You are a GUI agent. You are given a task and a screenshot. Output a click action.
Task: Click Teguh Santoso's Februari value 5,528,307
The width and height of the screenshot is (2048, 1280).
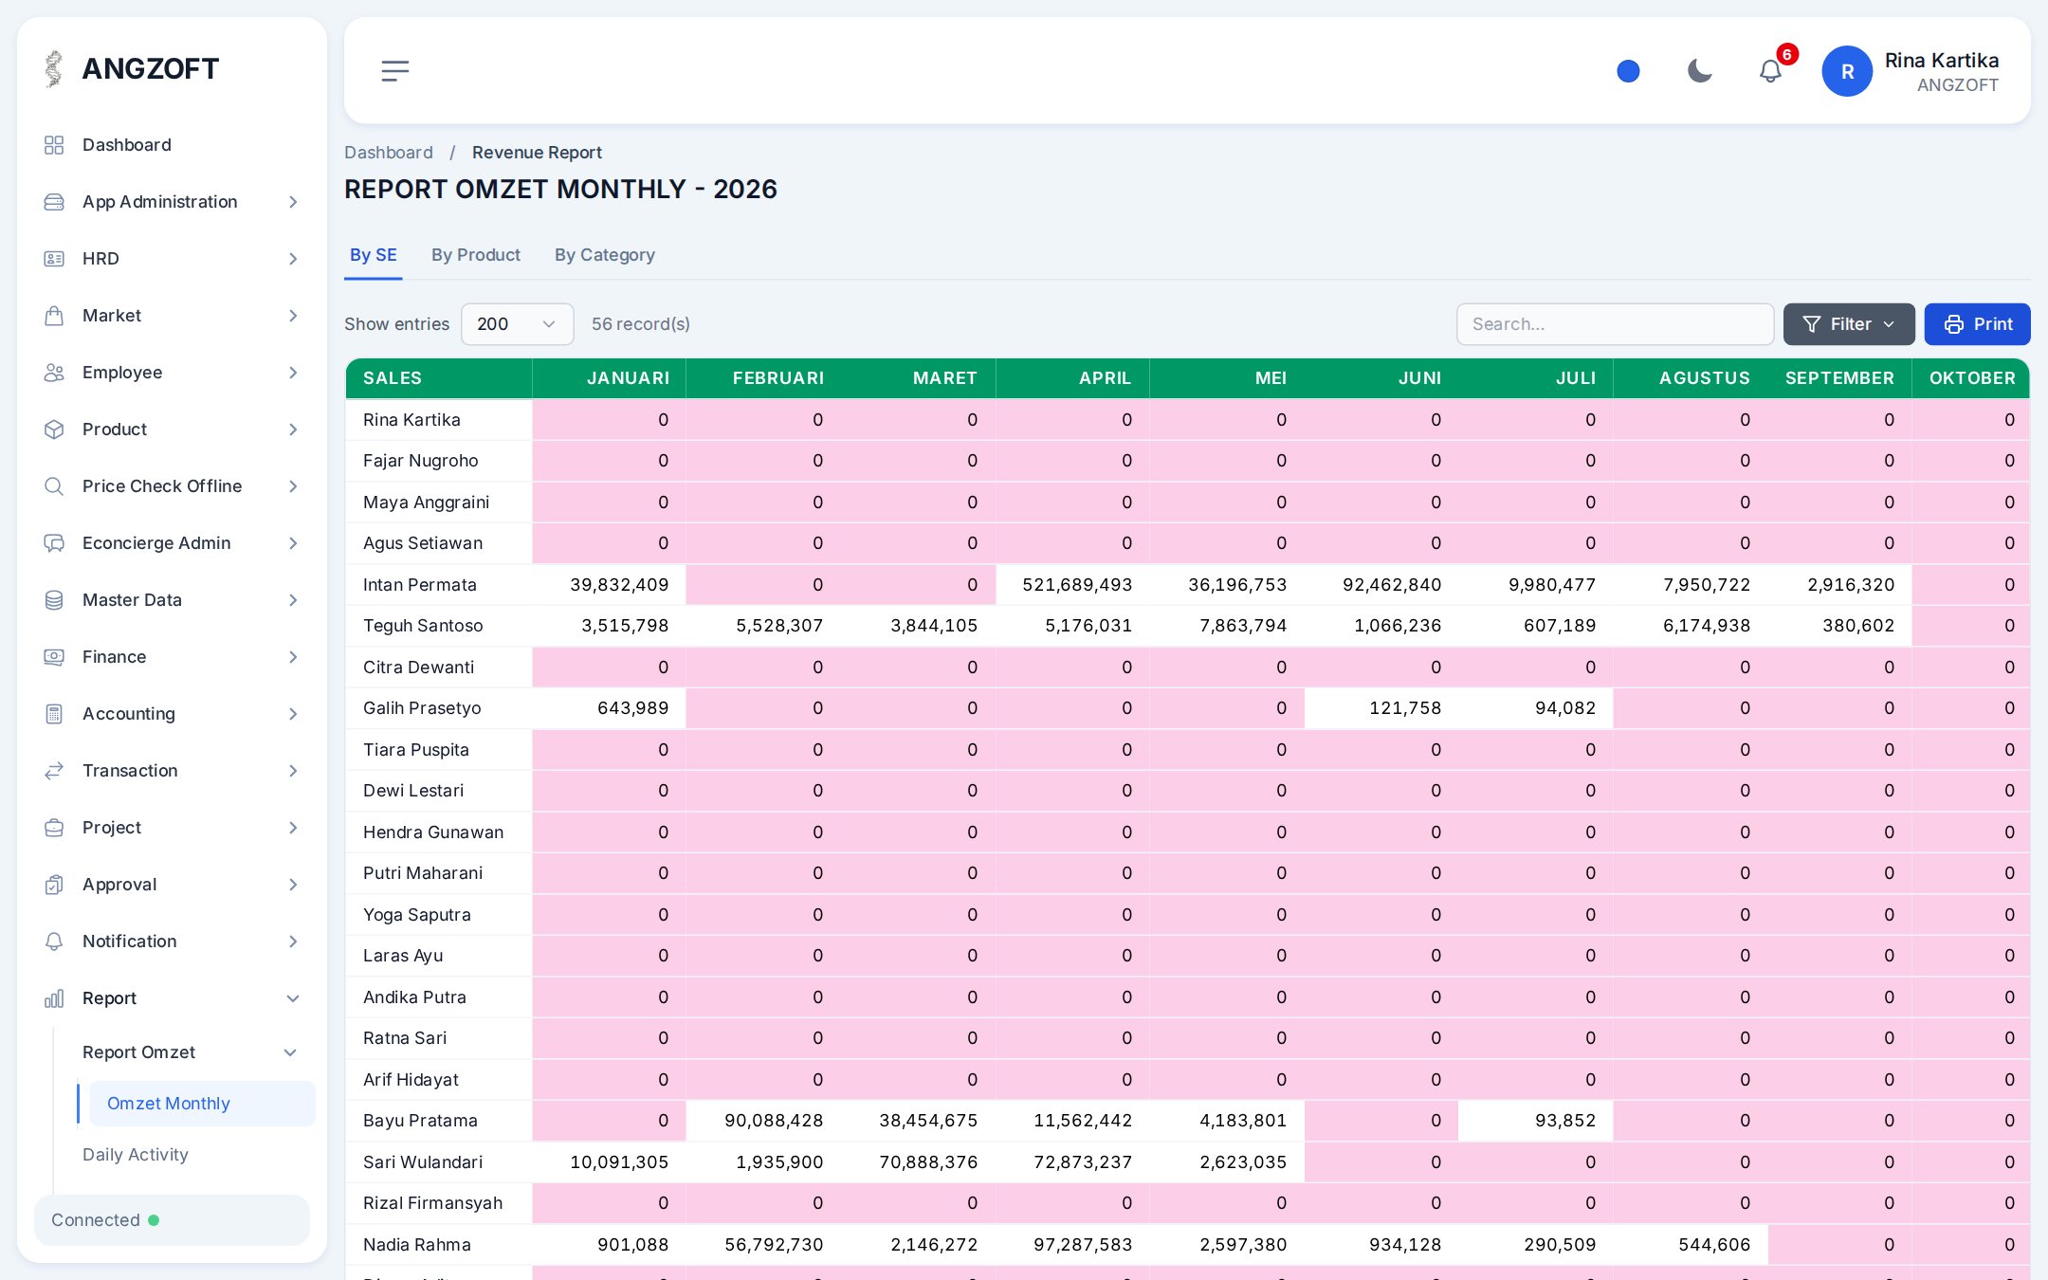pyautogui.click(x=779, y=626)
